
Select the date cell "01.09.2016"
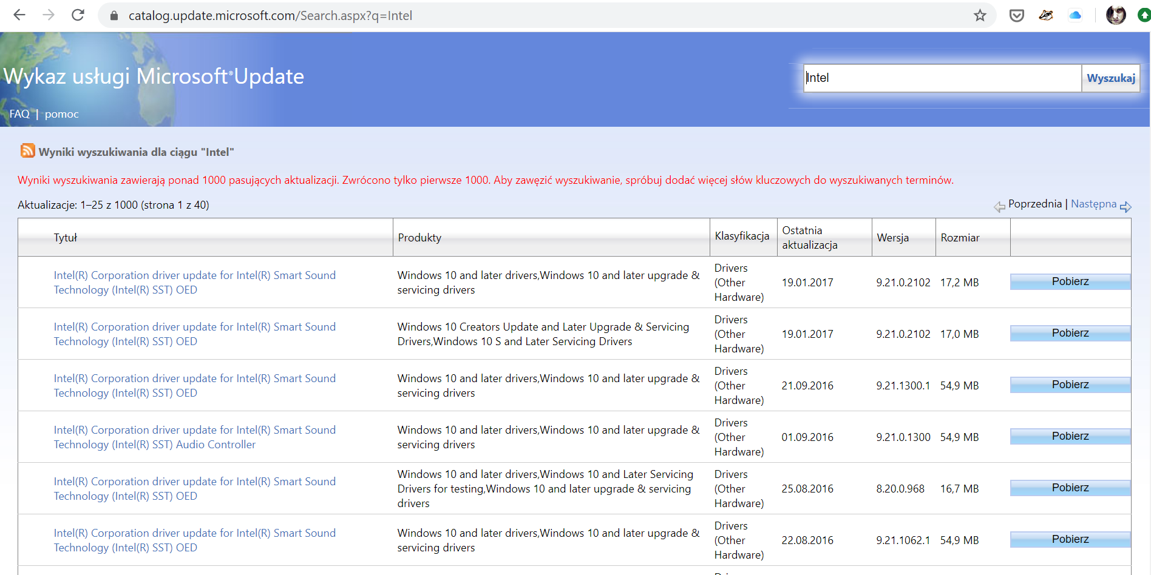click(x=807, y=437)
